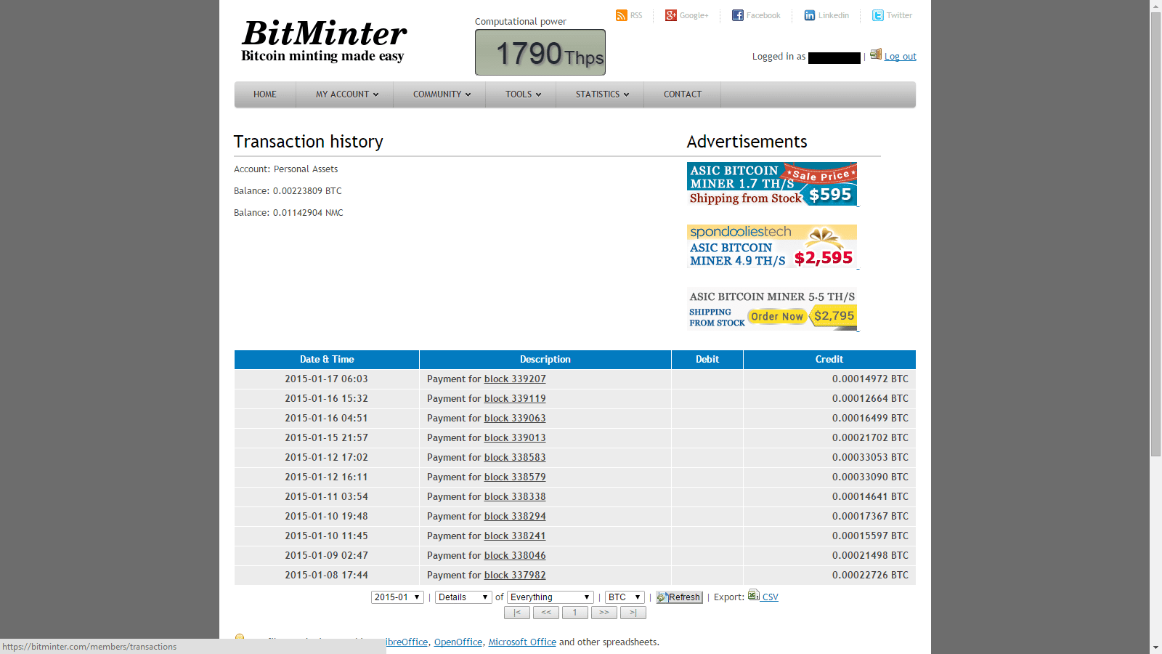Click the Date & Time column header
Viewport: 1162px width, 654px height.
[327, 360]
